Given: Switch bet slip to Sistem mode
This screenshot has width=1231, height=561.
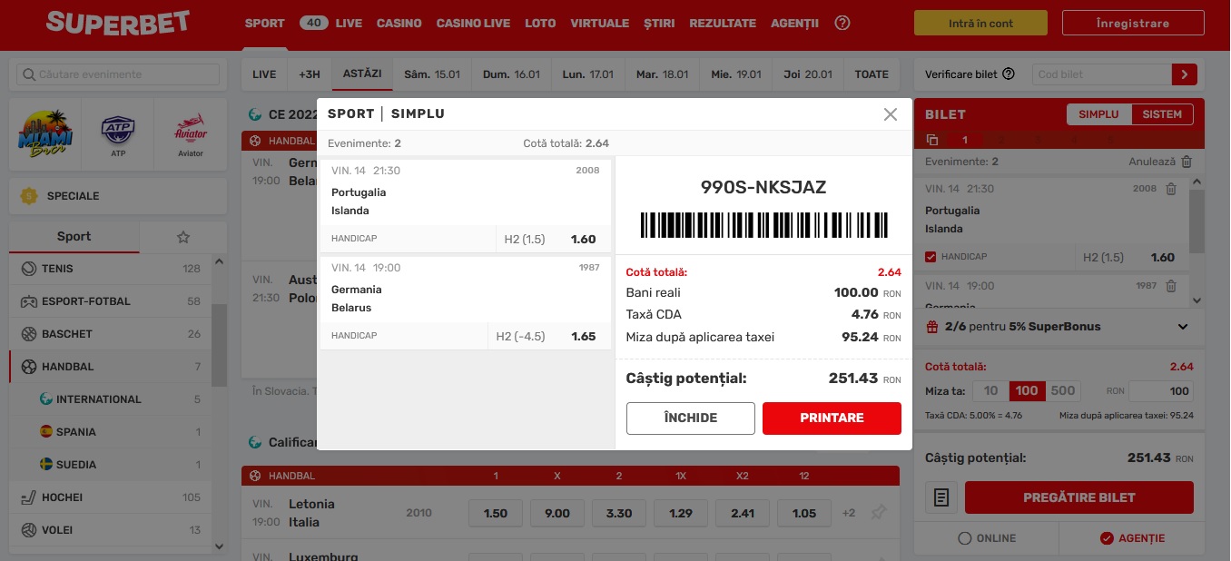Looking at the screenshot, I should 1162,114.
